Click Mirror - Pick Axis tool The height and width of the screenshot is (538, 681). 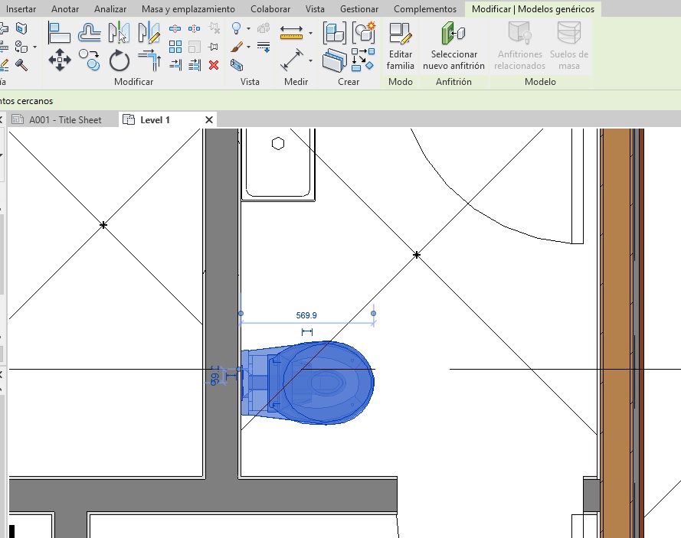(119, 33)
